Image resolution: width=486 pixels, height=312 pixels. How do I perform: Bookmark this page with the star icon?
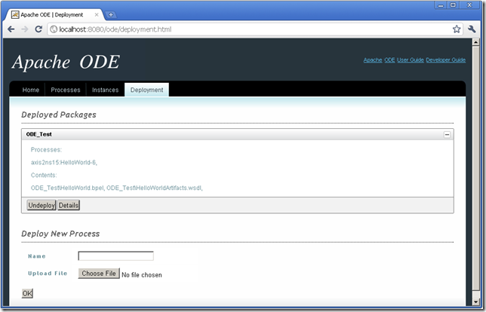pyautogui.click(x=457, y=29)
